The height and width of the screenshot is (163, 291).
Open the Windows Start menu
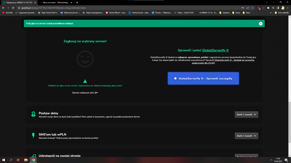pos(3,160)
